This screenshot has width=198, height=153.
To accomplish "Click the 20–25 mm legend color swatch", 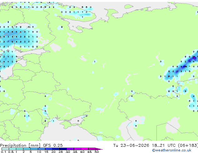I will coord(56,149).
